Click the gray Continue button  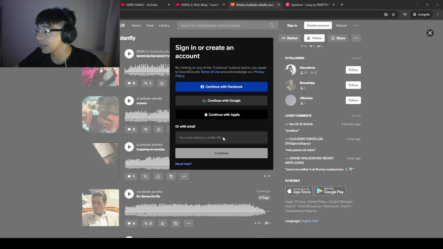coord(221,153)
